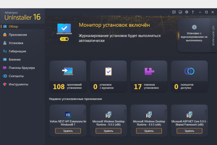217x145 pixels.
Task: Click the Приложения bag icon
Action: click(5, 35)
